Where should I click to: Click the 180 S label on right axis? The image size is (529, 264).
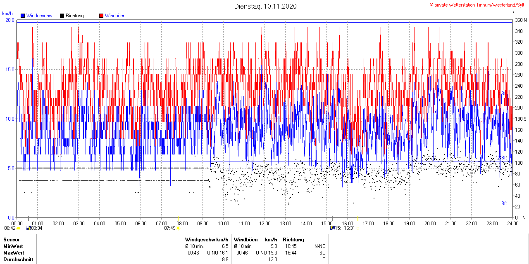(521, 119)
